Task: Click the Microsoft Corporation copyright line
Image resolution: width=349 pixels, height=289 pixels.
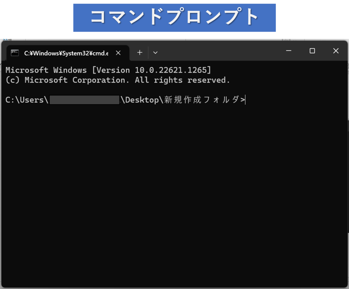Action: coord(118,80)
